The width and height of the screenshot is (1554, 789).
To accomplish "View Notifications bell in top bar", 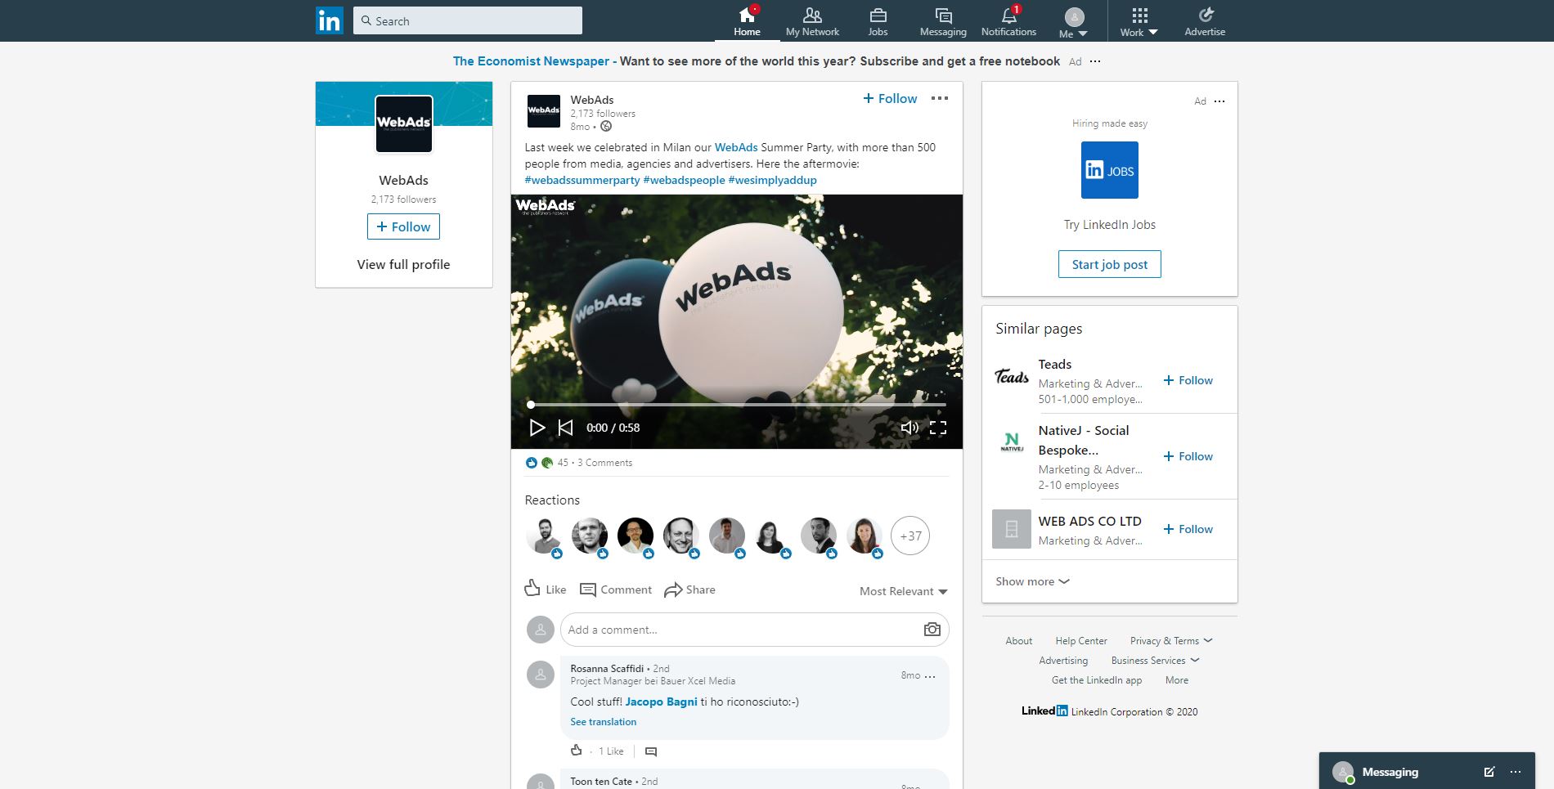I will click(x=1008, y=21).
